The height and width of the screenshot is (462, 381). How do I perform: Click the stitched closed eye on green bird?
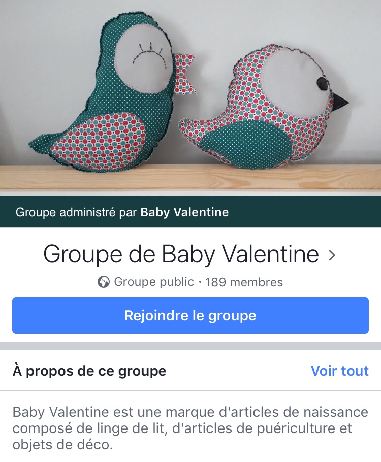click(148, 53)
